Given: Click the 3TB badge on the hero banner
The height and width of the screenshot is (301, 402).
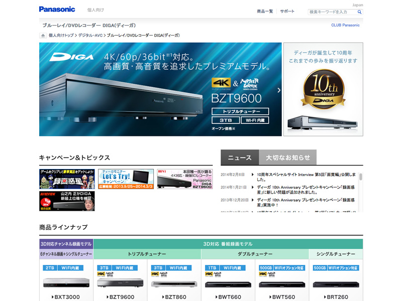Looking at the screenshot, I should [226, 120].
